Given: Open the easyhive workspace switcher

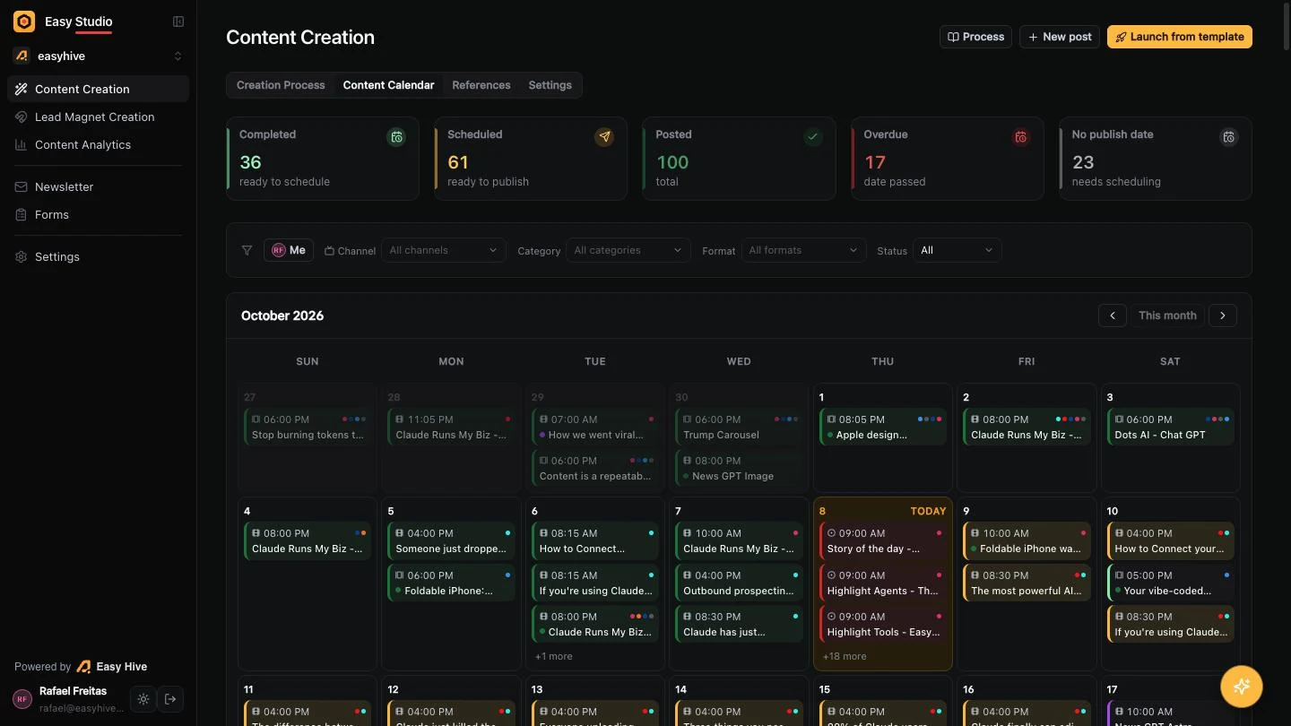Looking at the screenshot, I should [x=99, y=56].
